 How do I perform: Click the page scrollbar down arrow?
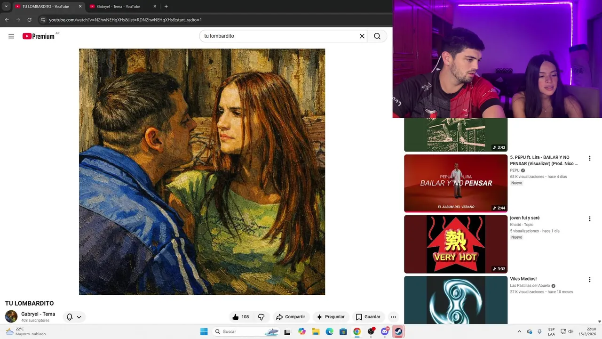click(x=599, y=322)
